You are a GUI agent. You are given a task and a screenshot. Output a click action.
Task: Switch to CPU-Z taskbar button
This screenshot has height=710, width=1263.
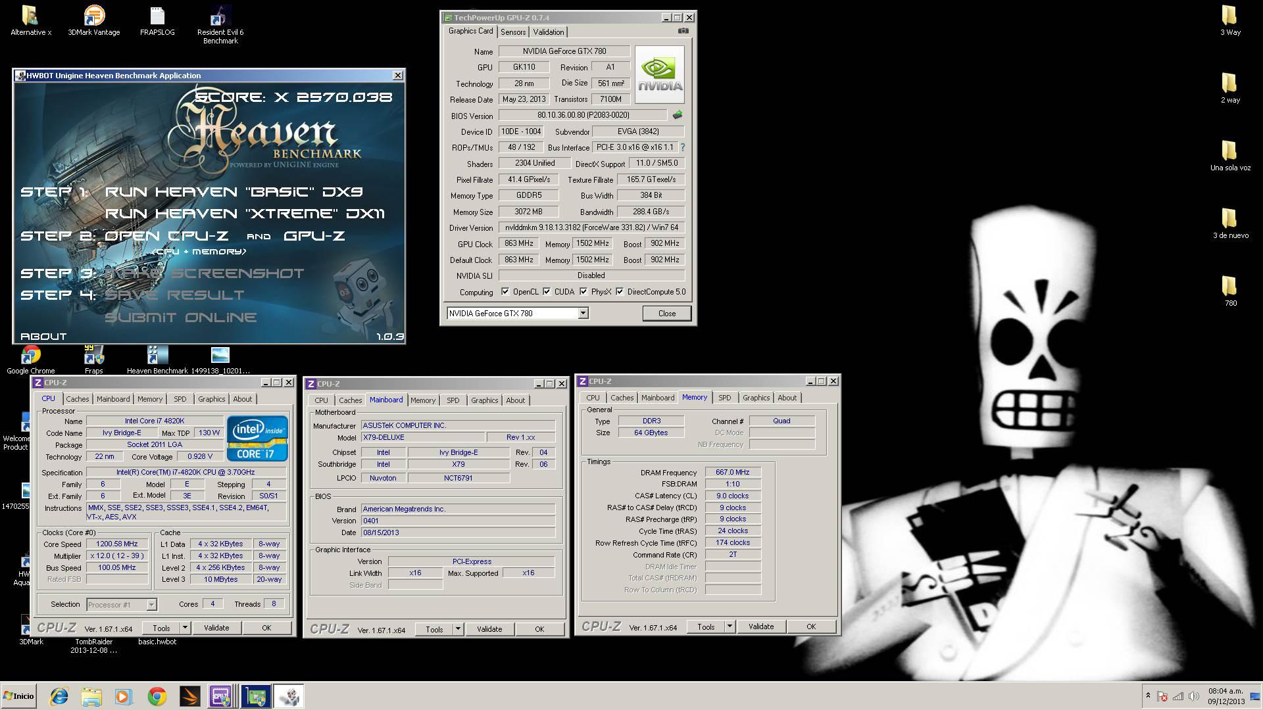coord(221,696)
